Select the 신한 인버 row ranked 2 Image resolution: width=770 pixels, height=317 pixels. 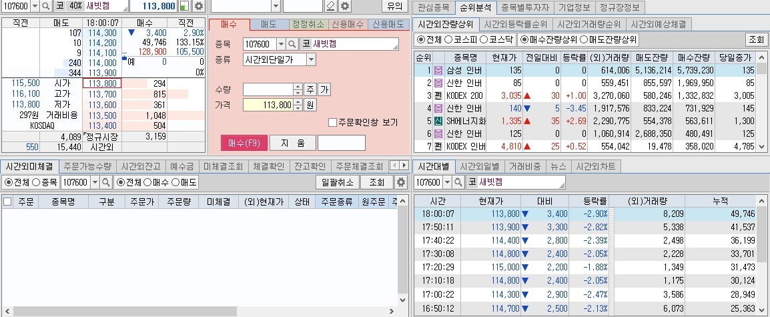click(585, 83)
